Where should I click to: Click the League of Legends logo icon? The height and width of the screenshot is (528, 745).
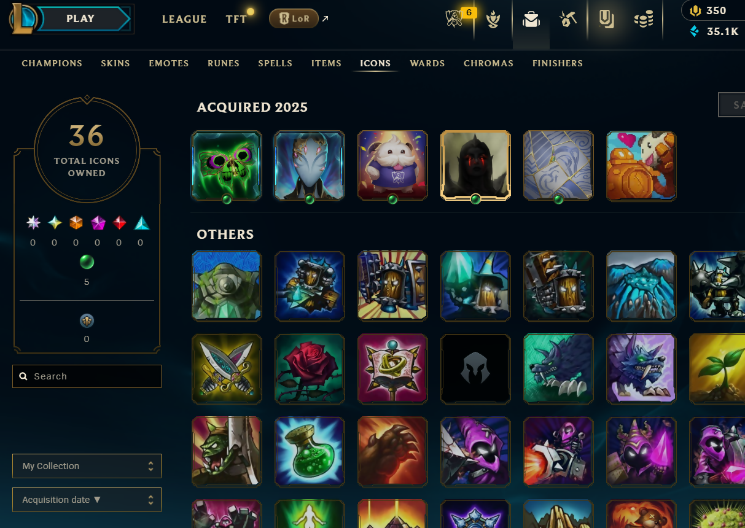[23, 18]
